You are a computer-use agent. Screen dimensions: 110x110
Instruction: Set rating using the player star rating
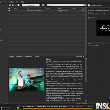point(79,107)
